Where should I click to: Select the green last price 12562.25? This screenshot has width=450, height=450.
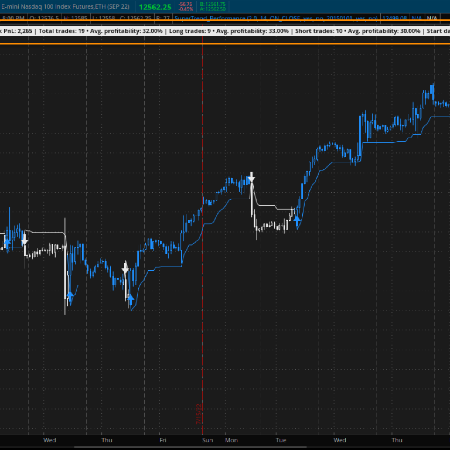click(156, 7)
